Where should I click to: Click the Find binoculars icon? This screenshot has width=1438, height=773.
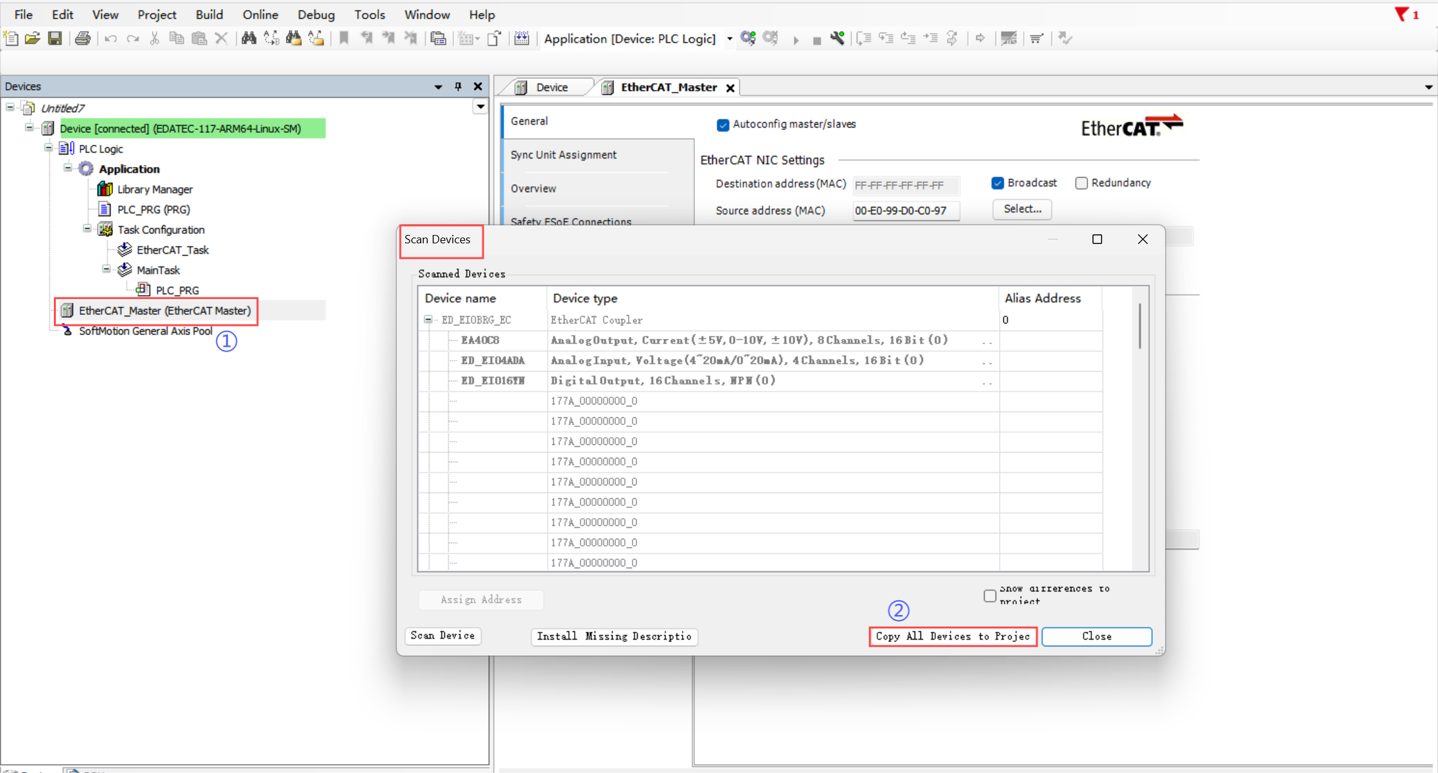tap(249, 39)
